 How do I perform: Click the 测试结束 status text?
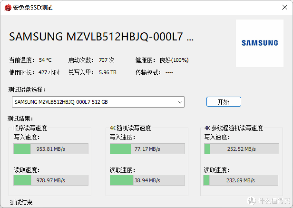(x=21, y=202)
